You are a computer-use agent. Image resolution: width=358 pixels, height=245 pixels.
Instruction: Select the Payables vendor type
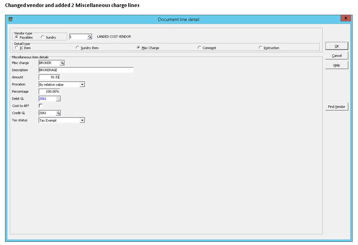[16, 37]
